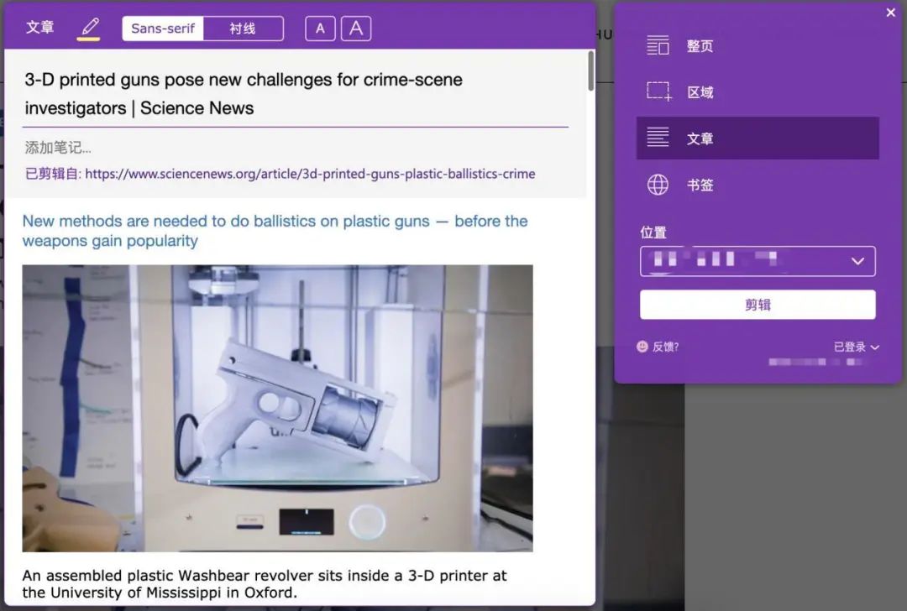Image resolution: width=907 pixels, height=611 pixels.
Task: Click the article title text
Action: (244, 94)
